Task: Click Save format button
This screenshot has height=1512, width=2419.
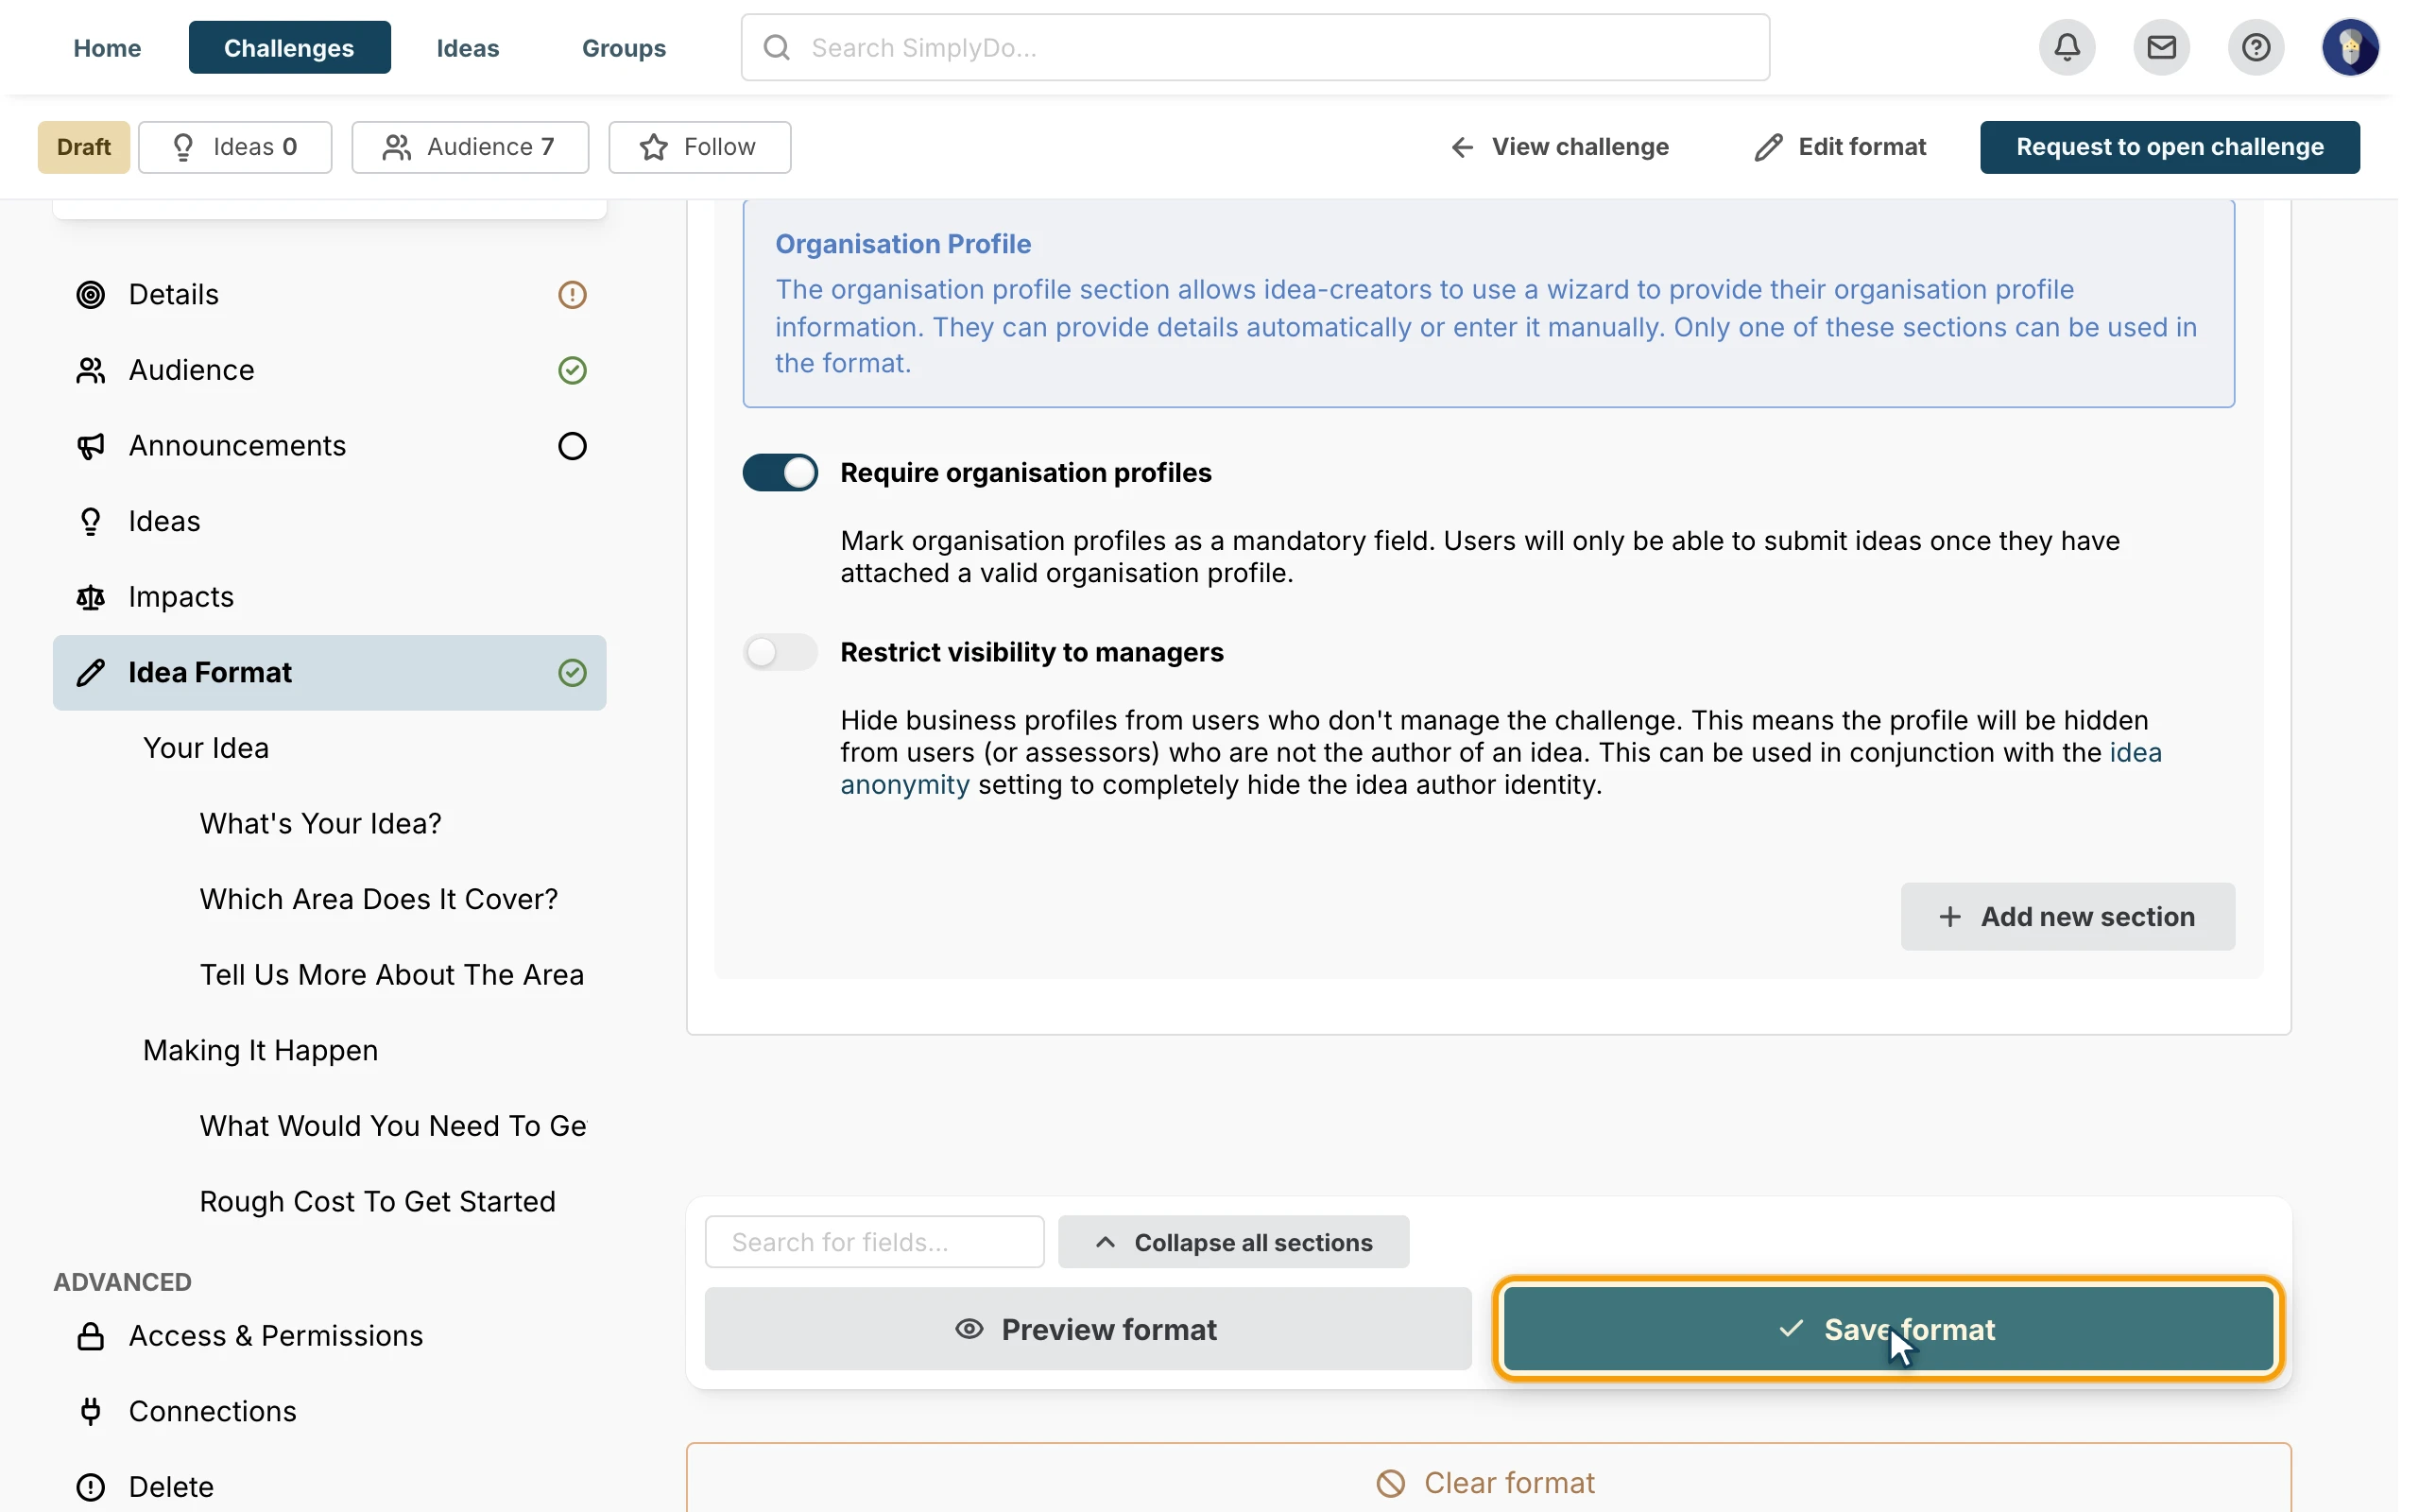Action: (x=1887, y=1329)
